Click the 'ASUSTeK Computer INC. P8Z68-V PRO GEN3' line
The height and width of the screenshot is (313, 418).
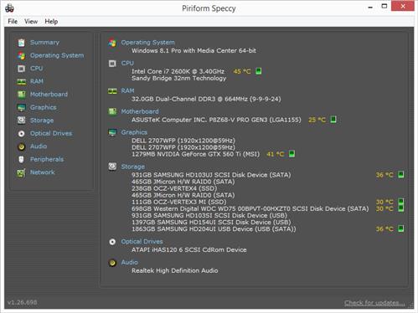[216, 120]
